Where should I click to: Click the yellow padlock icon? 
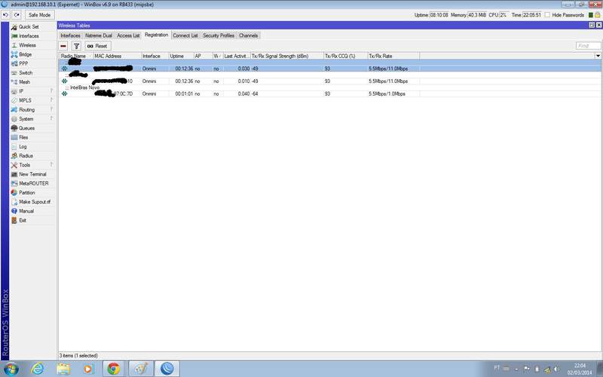point(597,15)
